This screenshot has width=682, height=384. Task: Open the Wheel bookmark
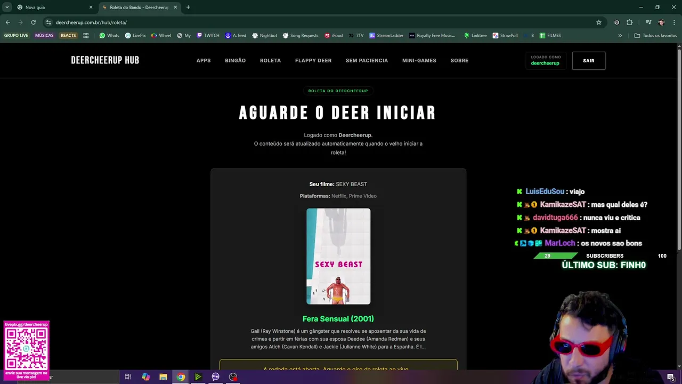(x=161, y=36)
